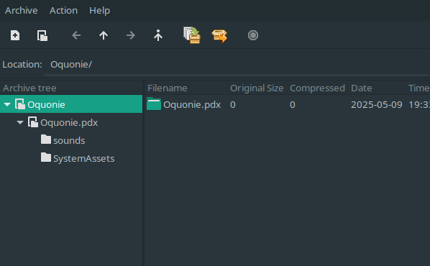Collapse the Oquonie root tree node
Viewport: 430px width, 266px height.
[7, 104]
